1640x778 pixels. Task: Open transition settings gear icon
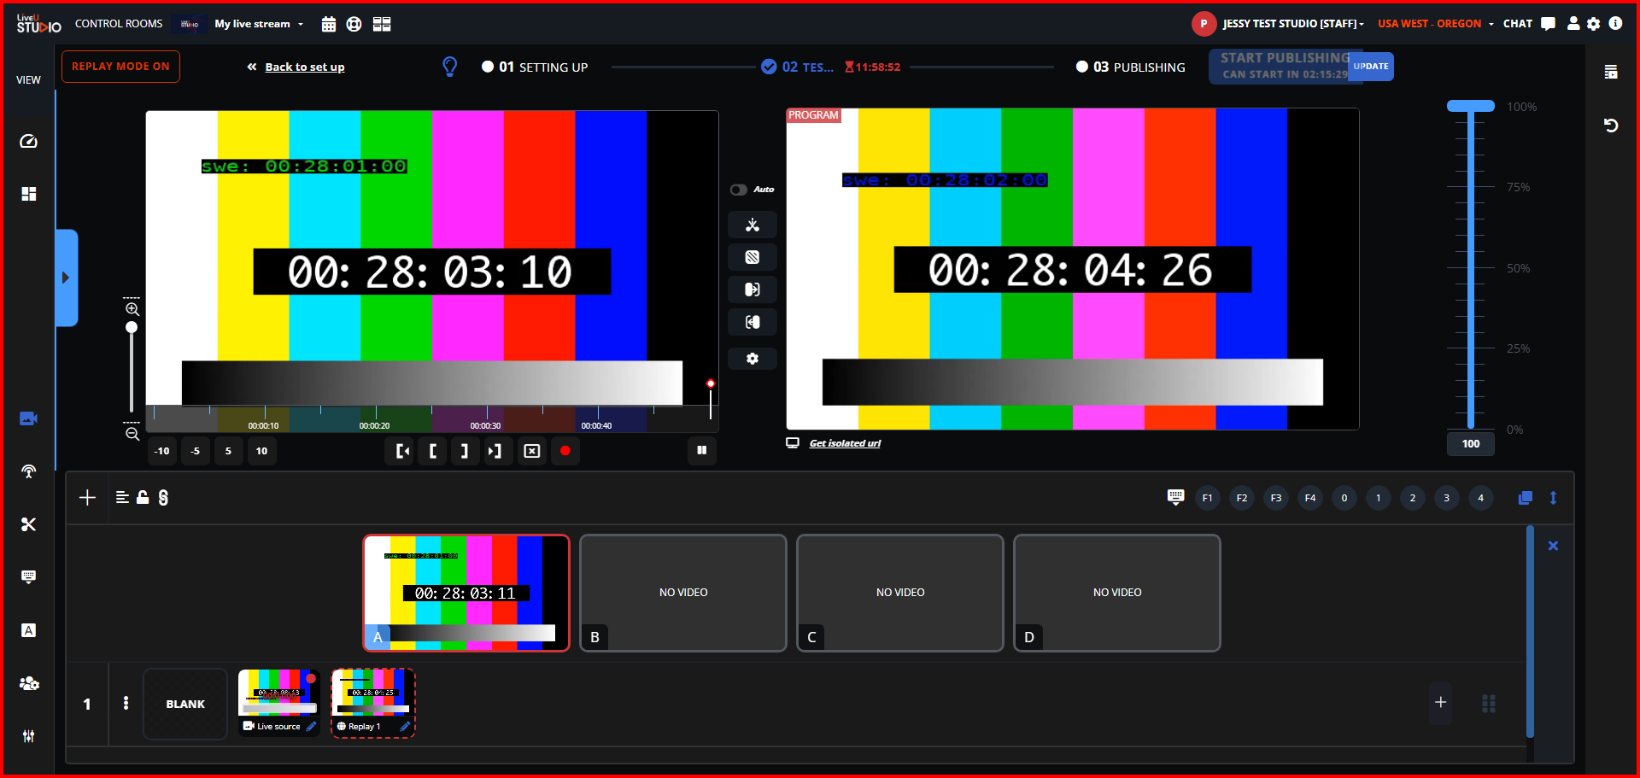[752, 359]
